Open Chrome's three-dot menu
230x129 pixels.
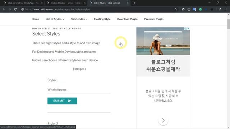(x=226, y=9)
